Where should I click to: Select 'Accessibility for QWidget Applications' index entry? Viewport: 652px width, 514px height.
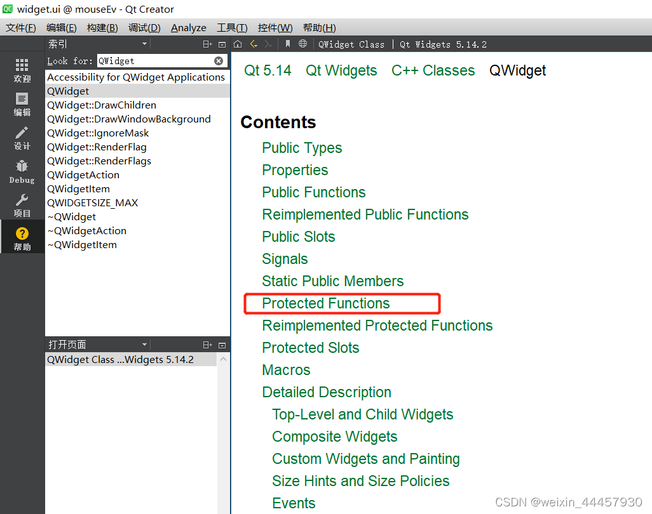tap(137, 77)
